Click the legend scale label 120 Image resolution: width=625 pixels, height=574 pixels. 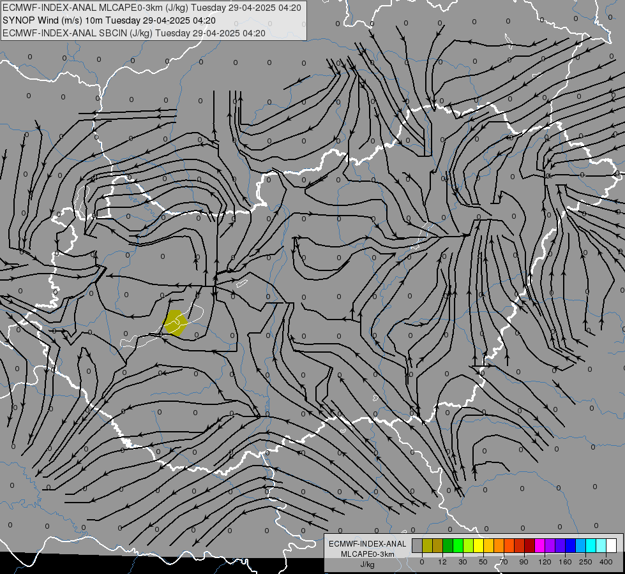click(x=545, y=562)
